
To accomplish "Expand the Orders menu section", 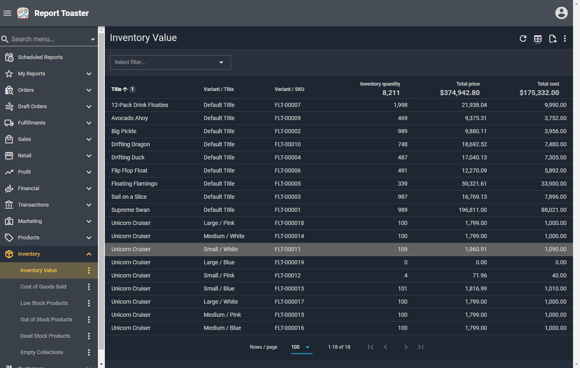I will point(89,90).
